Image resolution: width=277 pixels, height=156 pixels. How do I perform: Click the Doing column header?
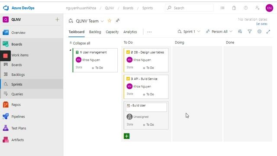179,42
